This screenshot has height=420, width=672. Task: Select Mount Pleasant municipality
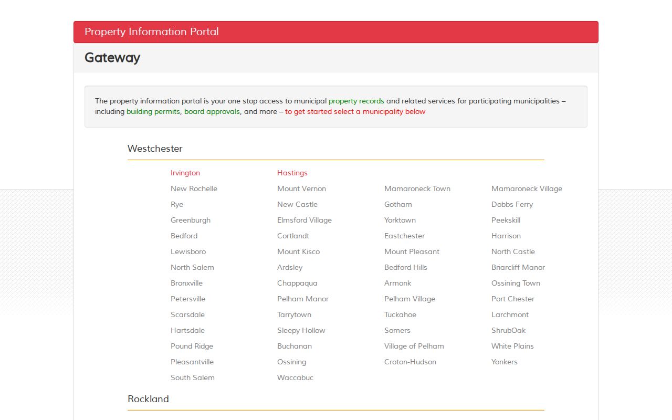click(412, 251)
